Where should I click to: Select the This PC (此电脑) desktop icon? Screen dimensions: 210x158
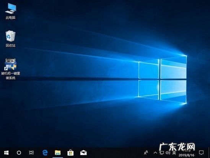pos(11,12)
